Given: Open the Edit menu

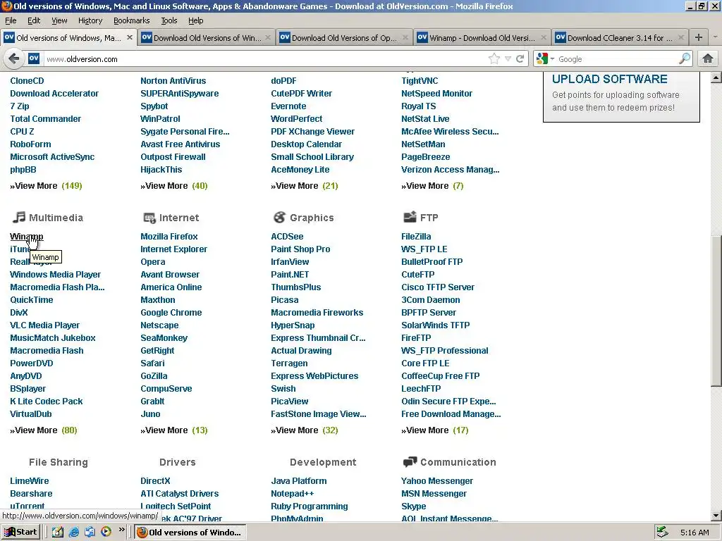Looking at the screenshot, I should pos(34,20).
